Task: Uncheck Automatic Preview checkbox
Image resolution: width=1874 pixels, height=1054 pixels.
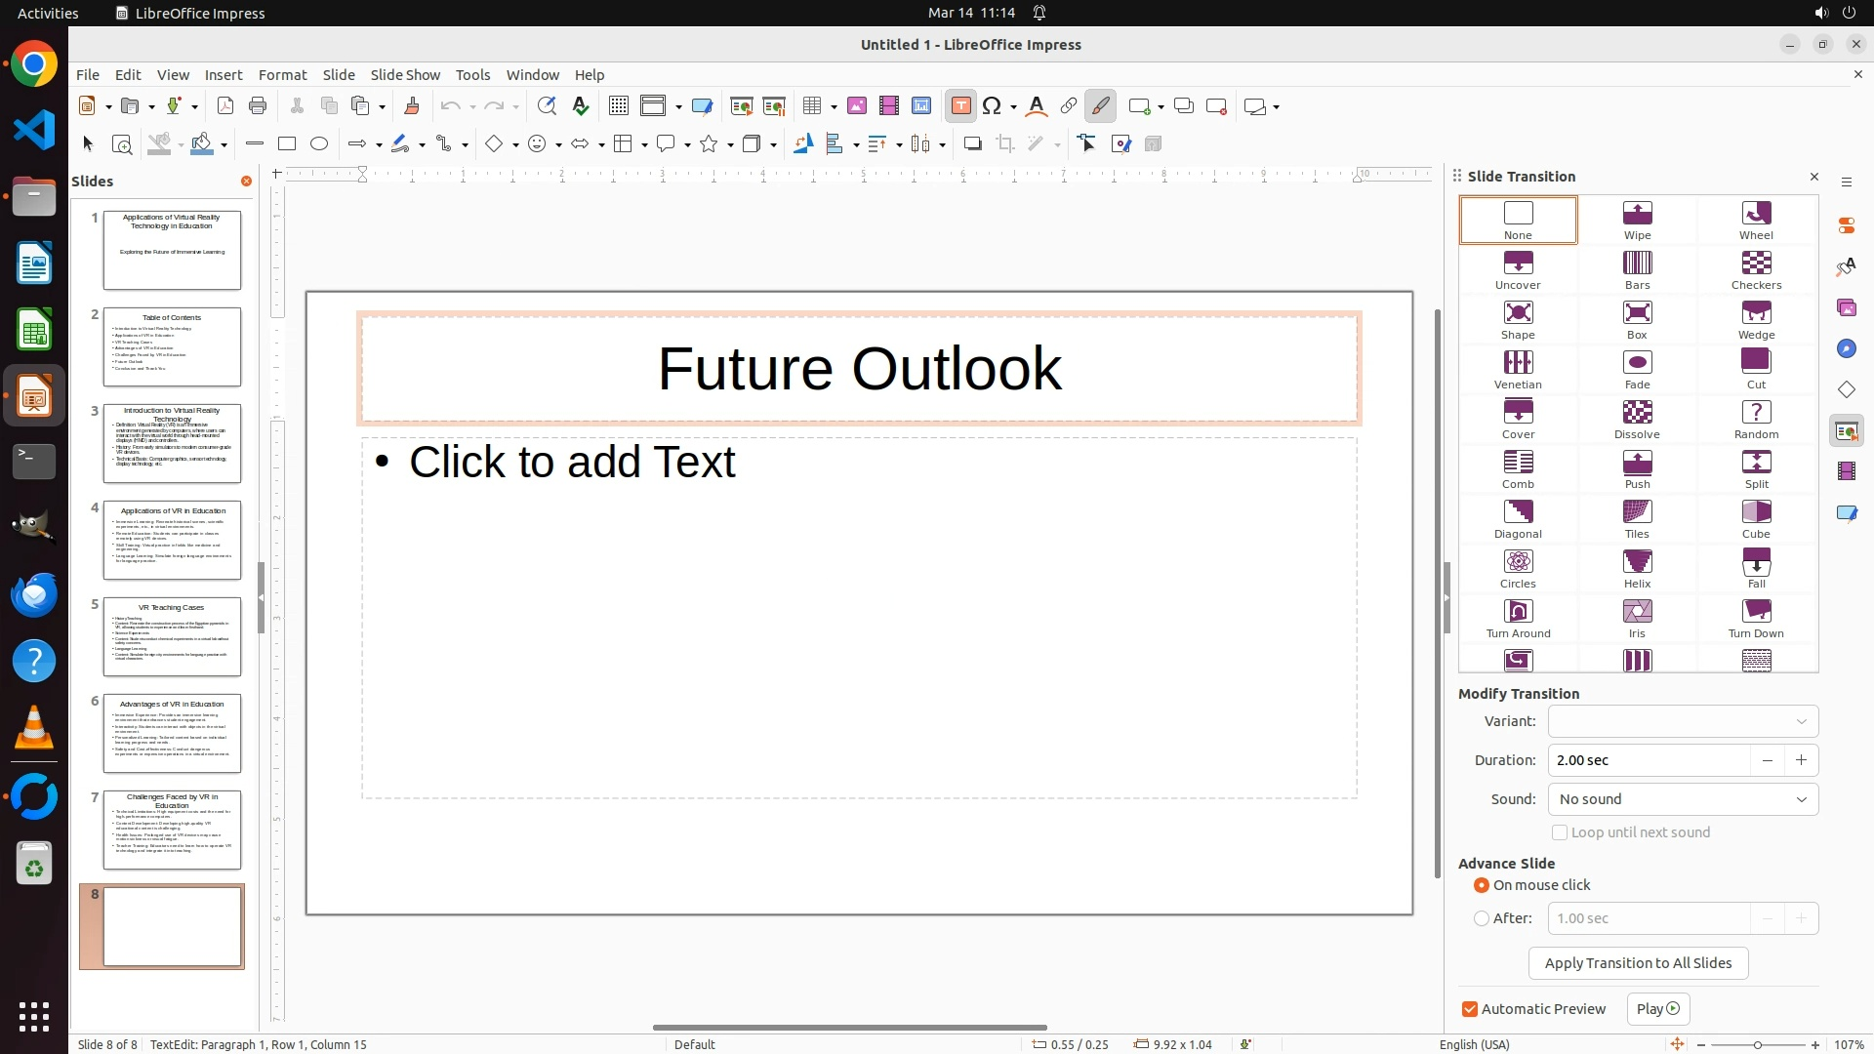Action: 1470,1009
